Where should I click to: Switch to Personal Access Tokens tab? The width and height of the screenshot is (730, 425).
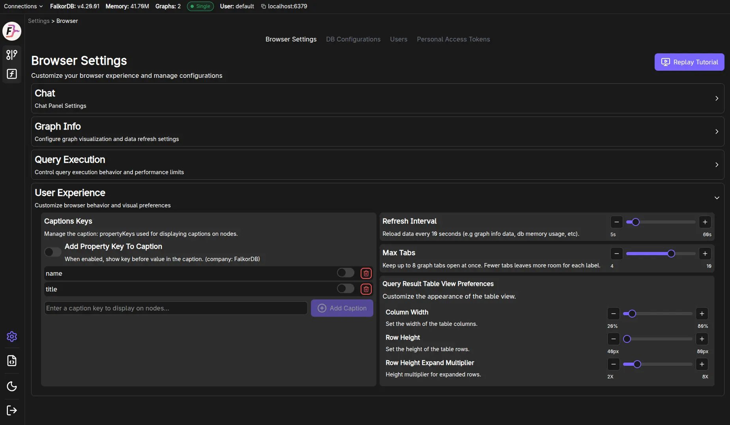(453, 39)
